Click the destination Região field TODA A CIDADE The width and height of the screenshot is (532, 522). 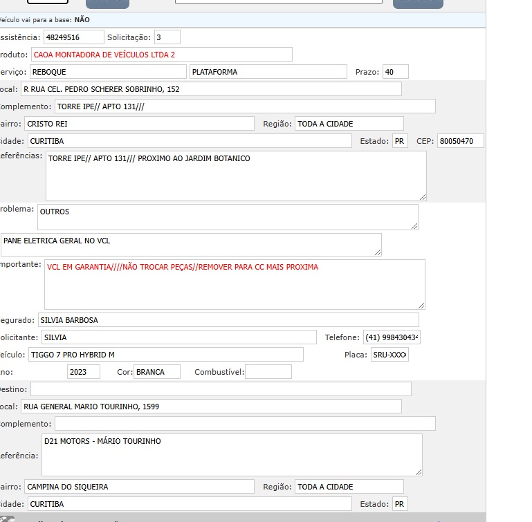coord(349,487)
